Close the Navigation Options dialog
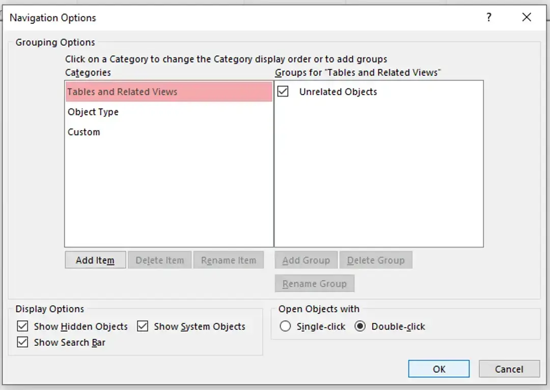 tap(527, 17)
